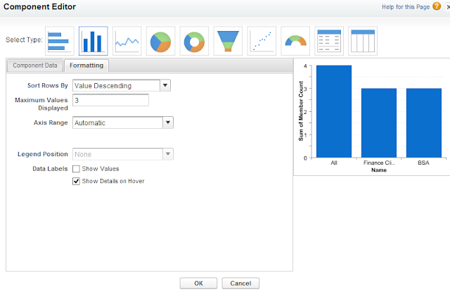Select the scatter chart type

click(262, 41)
